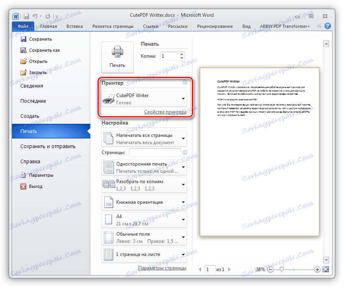Decrease copies with the down spinner arrow
Viewport: 344px width, 287px height.
click(x=182, y=58)
